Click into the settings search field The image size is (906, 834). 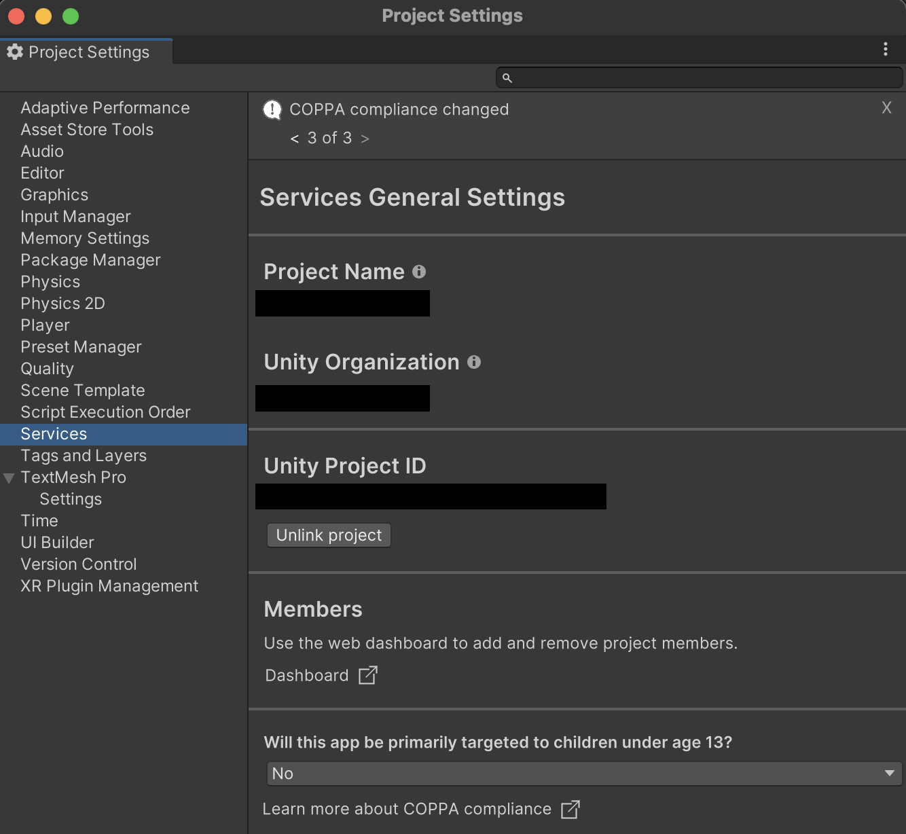[700, 77]
